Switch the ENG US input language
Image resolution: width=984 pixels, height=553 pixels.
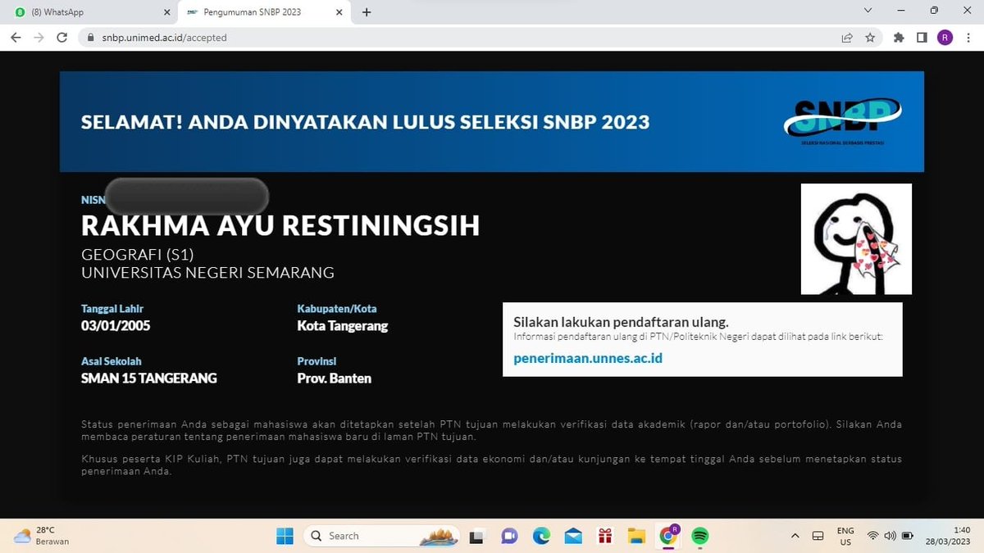tap(845, 536)
